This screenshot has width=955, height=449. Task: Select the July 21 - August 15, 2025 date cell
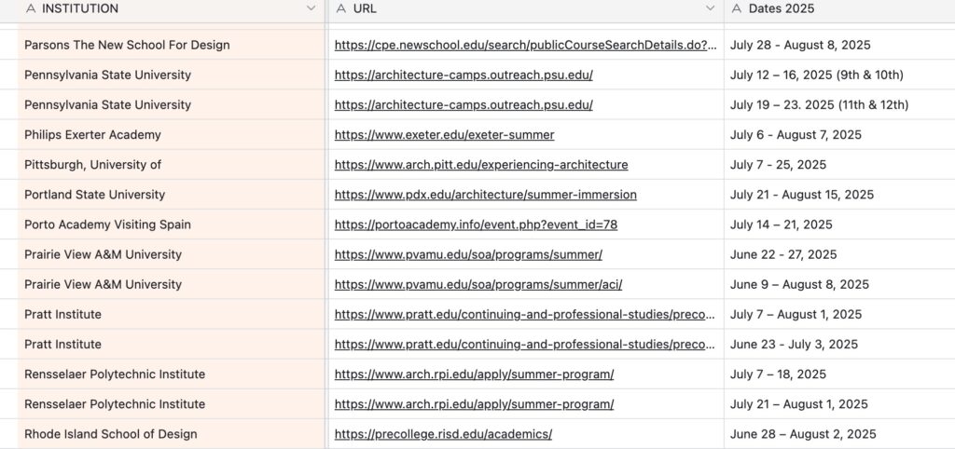point(839,195)
